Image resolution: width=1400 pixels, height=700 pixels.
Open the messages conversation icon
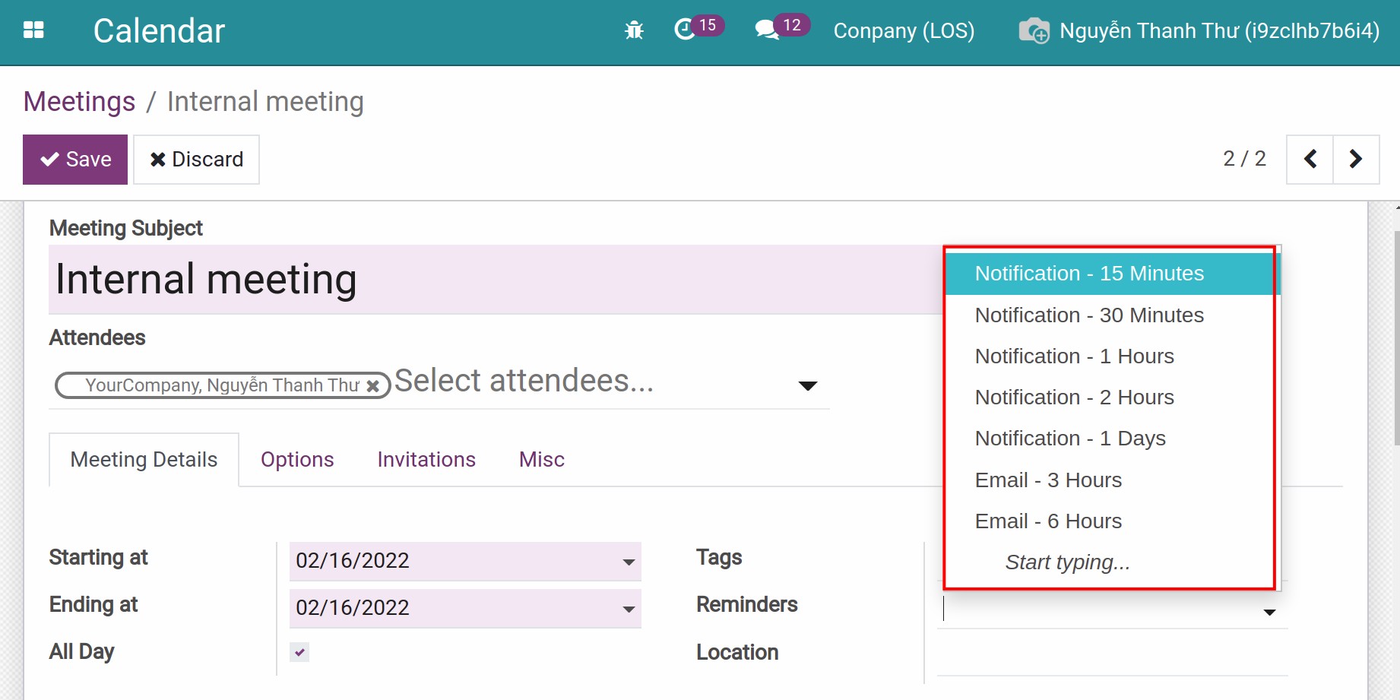click(x=767, y=29)
